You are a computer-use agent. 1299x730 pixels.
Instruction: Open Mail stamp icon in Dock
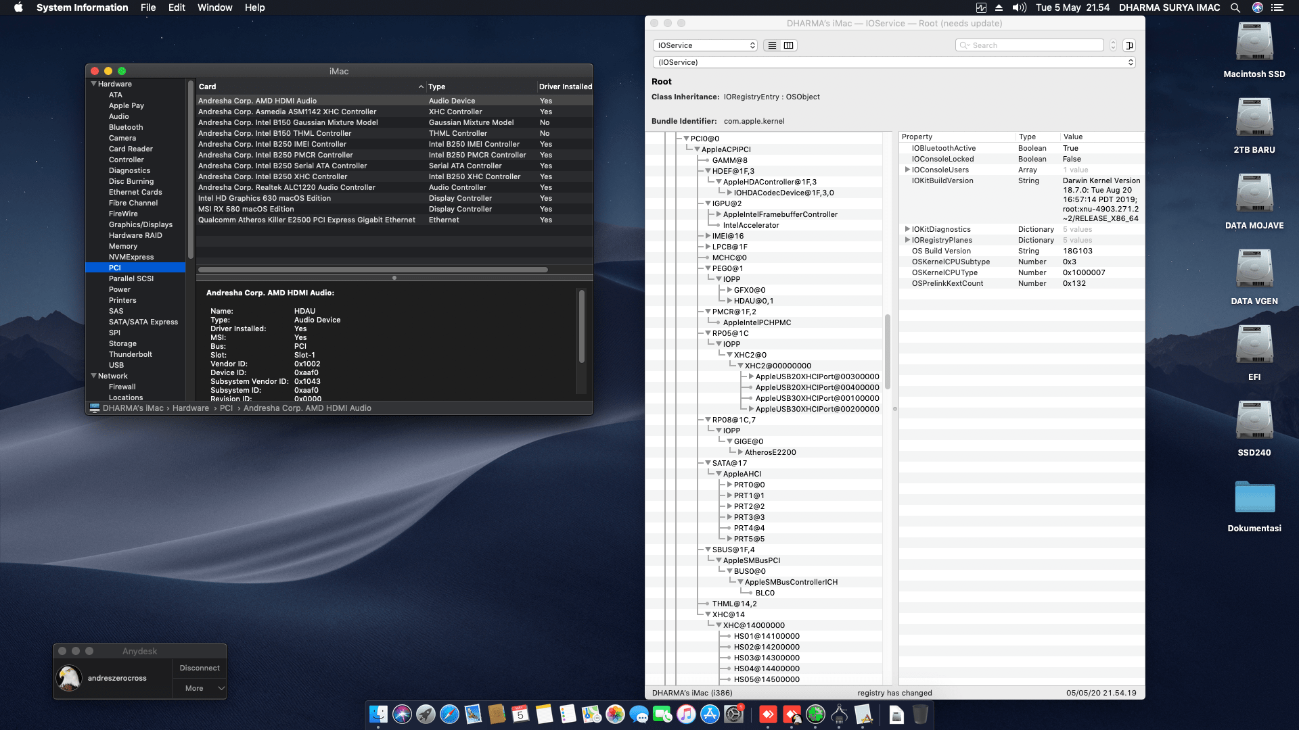click(473, 714)
